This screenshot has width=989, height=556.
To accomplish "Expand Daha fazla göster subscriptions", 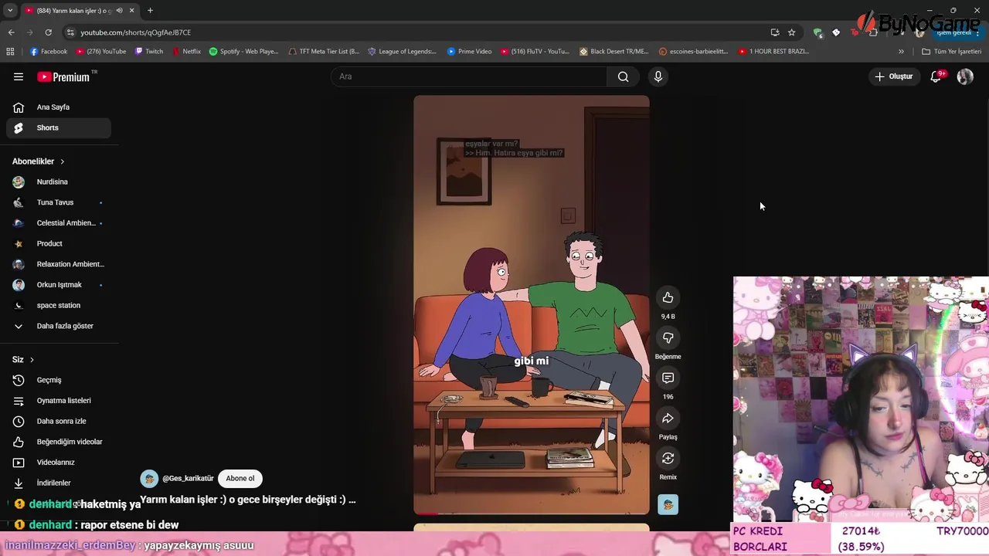I will 59,326.
